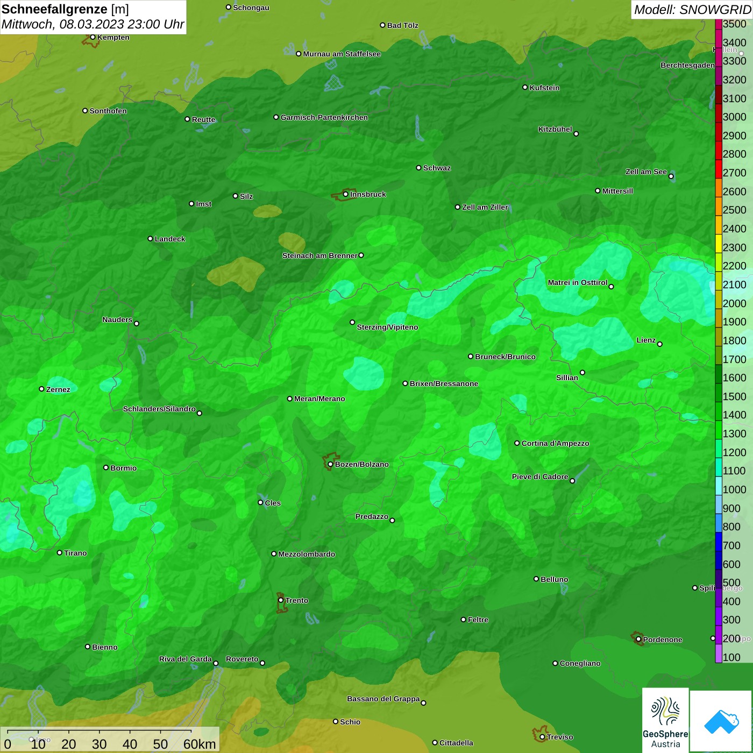Click the Zell am Ziller label

pyautogui.click(x=485, y=207)
